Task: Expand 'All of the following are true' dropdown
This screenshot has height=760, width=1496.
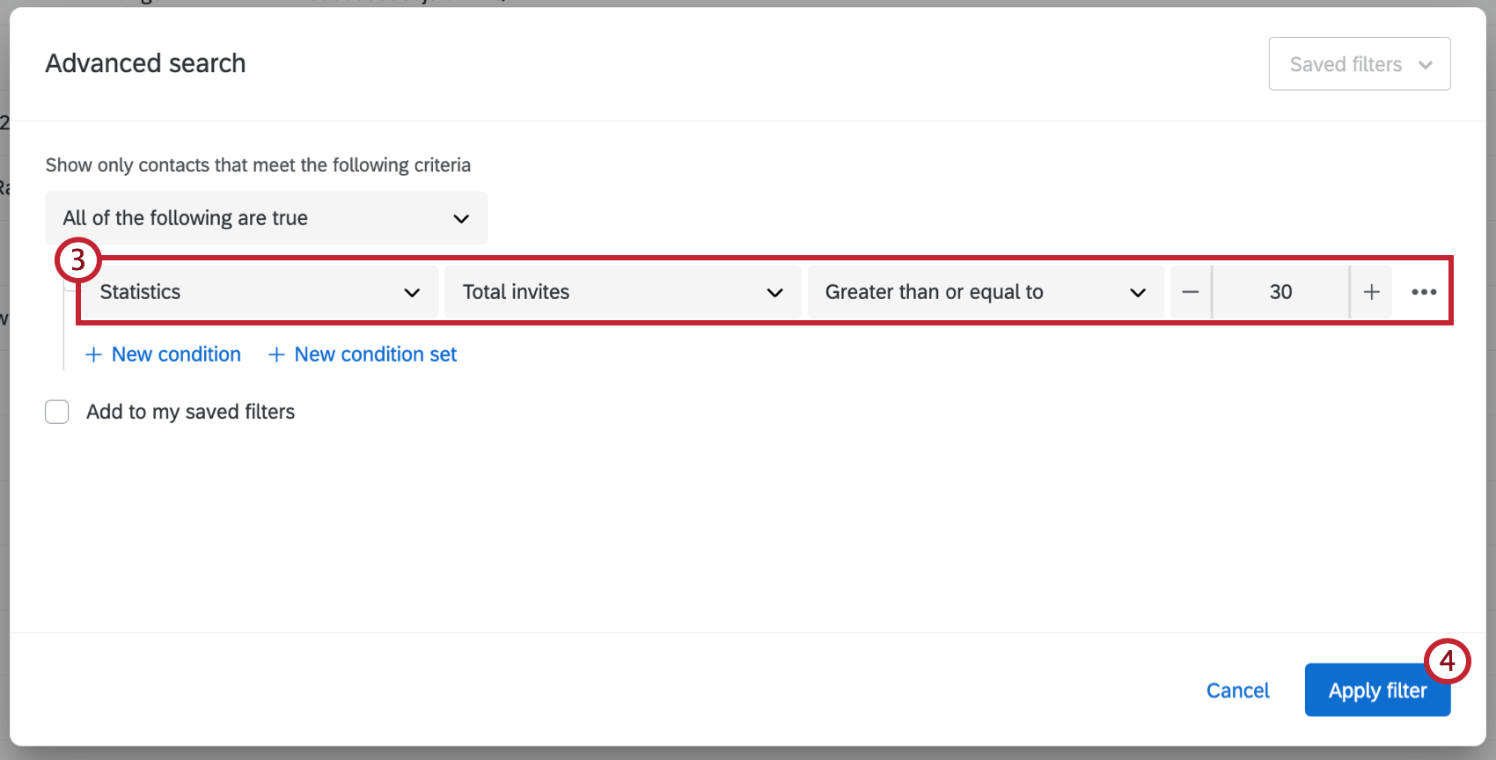Action: click(266, 218)
